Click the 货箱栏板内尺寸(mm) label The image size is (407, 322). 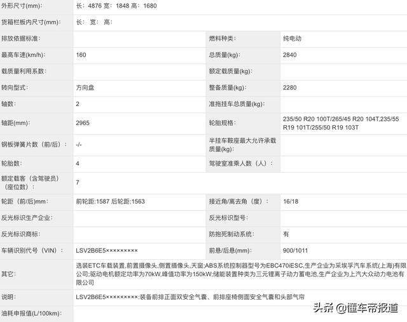pyautogui.click(x=31, y=22)
